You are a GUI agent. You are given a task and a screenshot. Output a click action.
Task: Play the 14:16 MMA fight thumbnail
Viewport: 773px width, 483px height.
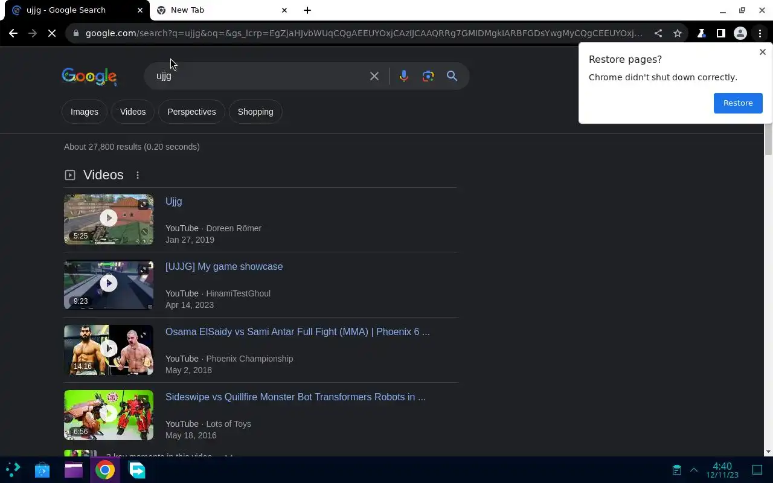point(109,350)
